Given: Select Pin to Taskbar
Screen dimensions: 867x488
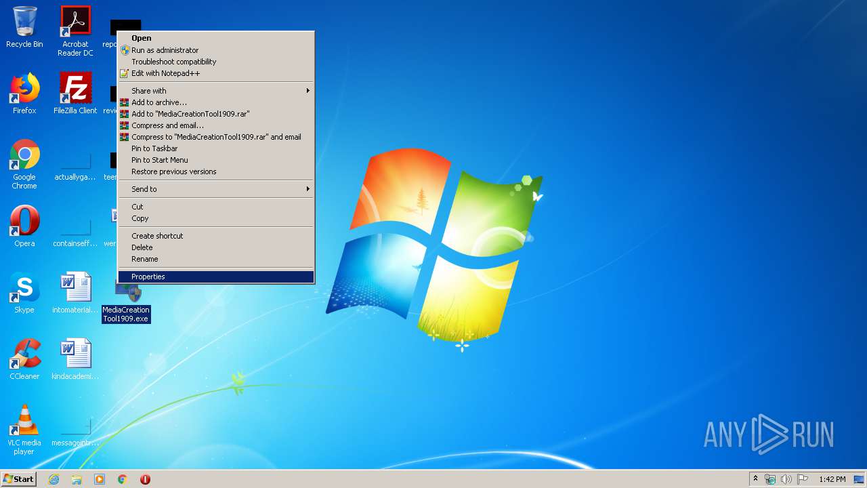Looking at the screenshot, I should pos(216,148).
